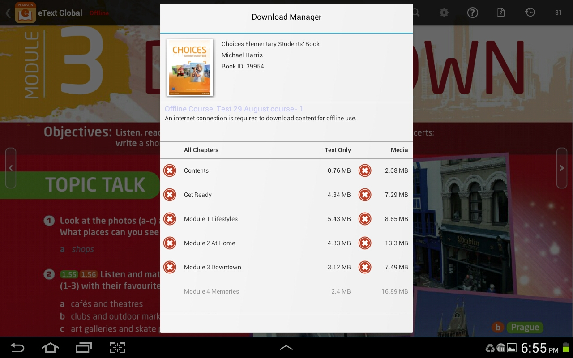Select the Get Ready chapter label
The image size is (573, 358).
pyautogui.click(x=198, y=195)
